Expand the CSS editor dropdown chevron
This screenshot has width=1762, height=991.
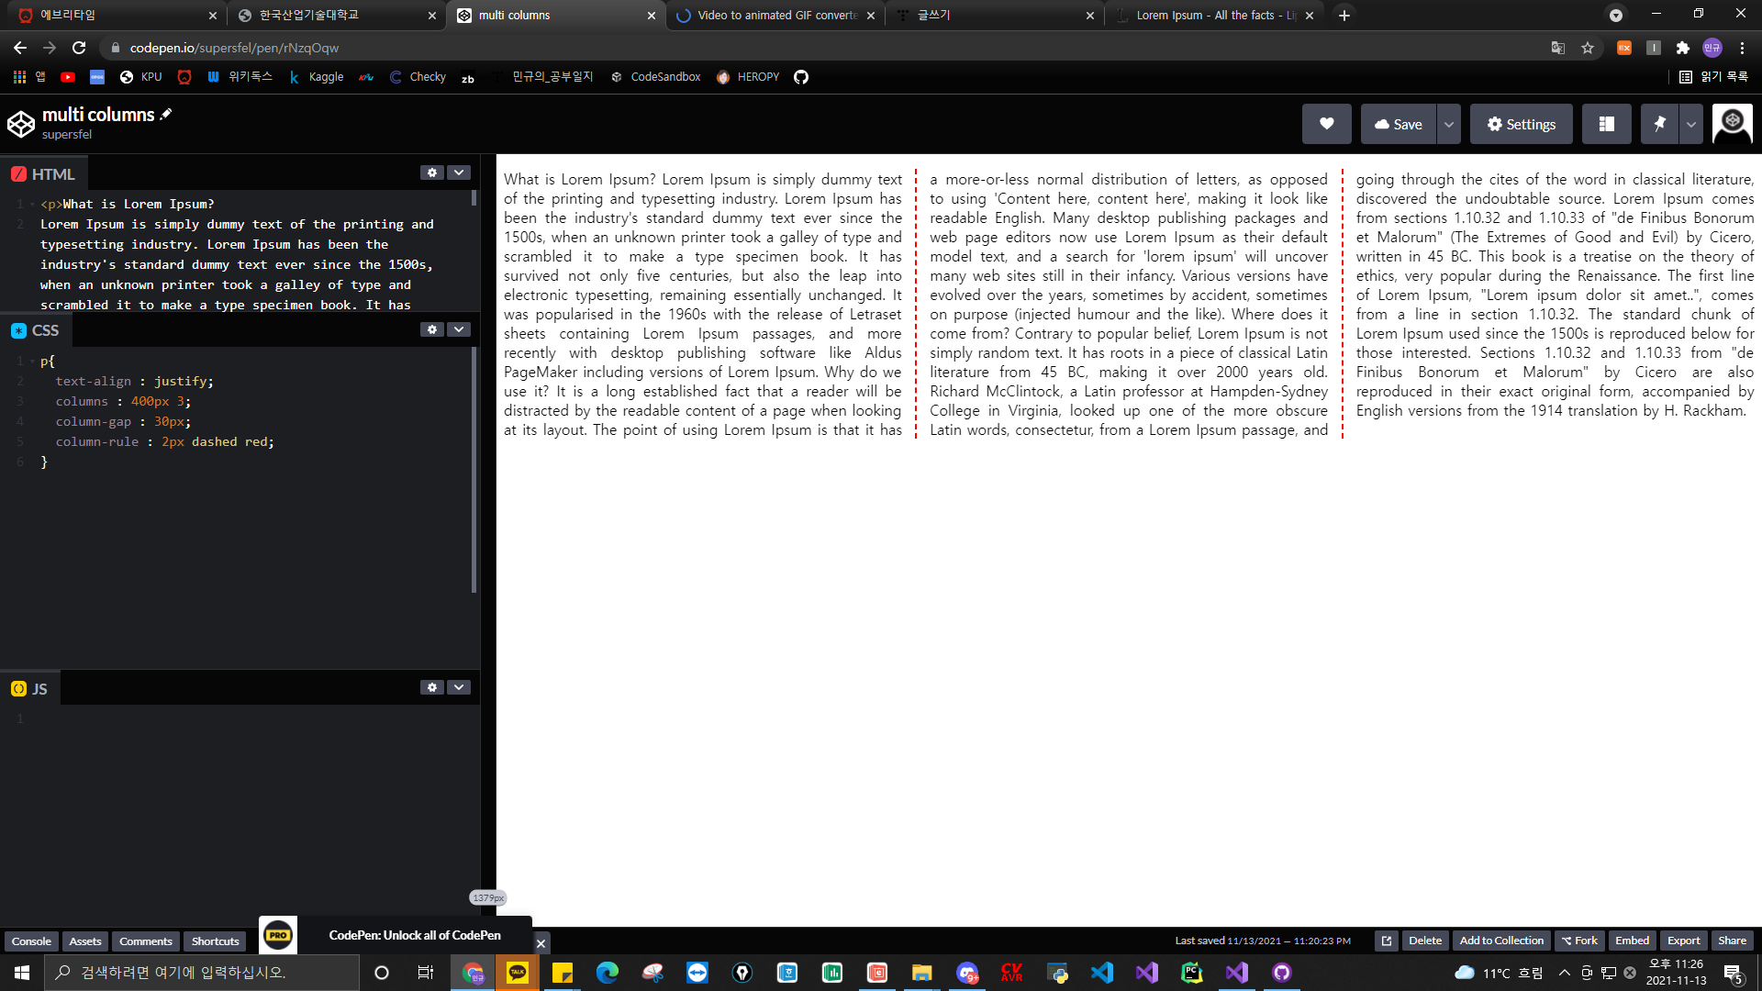point(459,329)
